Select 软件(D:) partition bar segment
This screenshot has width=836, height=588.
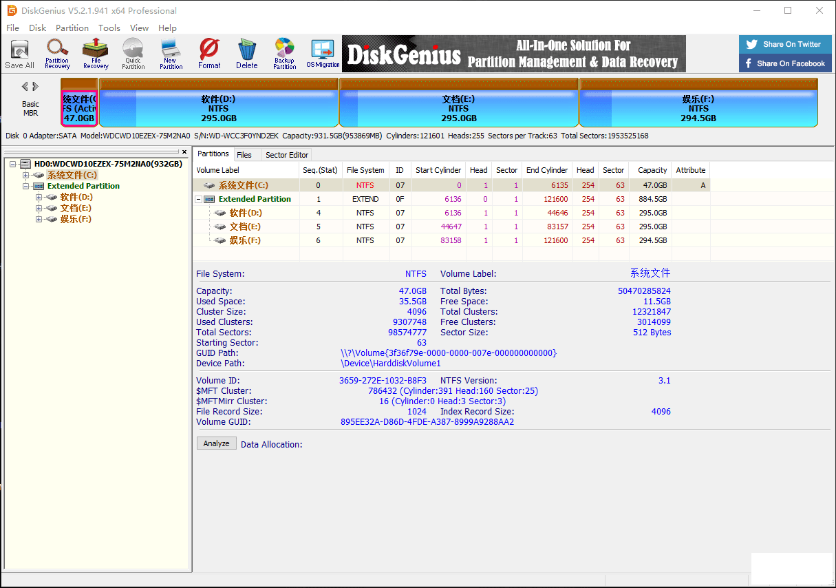pyautogui.click(x=219, y=103)
